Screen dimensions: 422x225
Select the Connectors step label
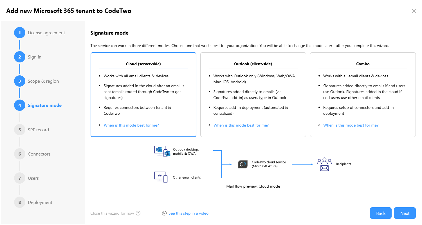(39, 154)
